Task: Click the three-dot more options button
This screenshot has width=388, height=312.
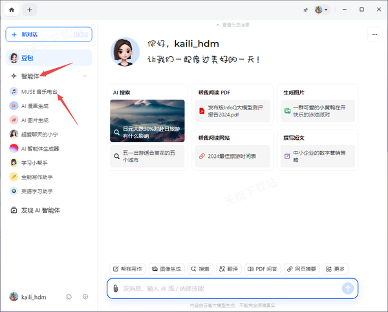Action: pyautogui.click(x=374, y=36)
